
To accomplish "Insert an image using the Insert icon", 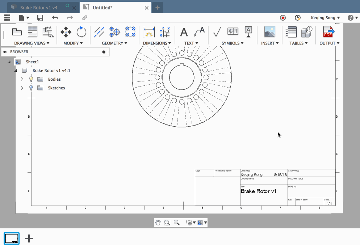I will [x=269, y=32].
